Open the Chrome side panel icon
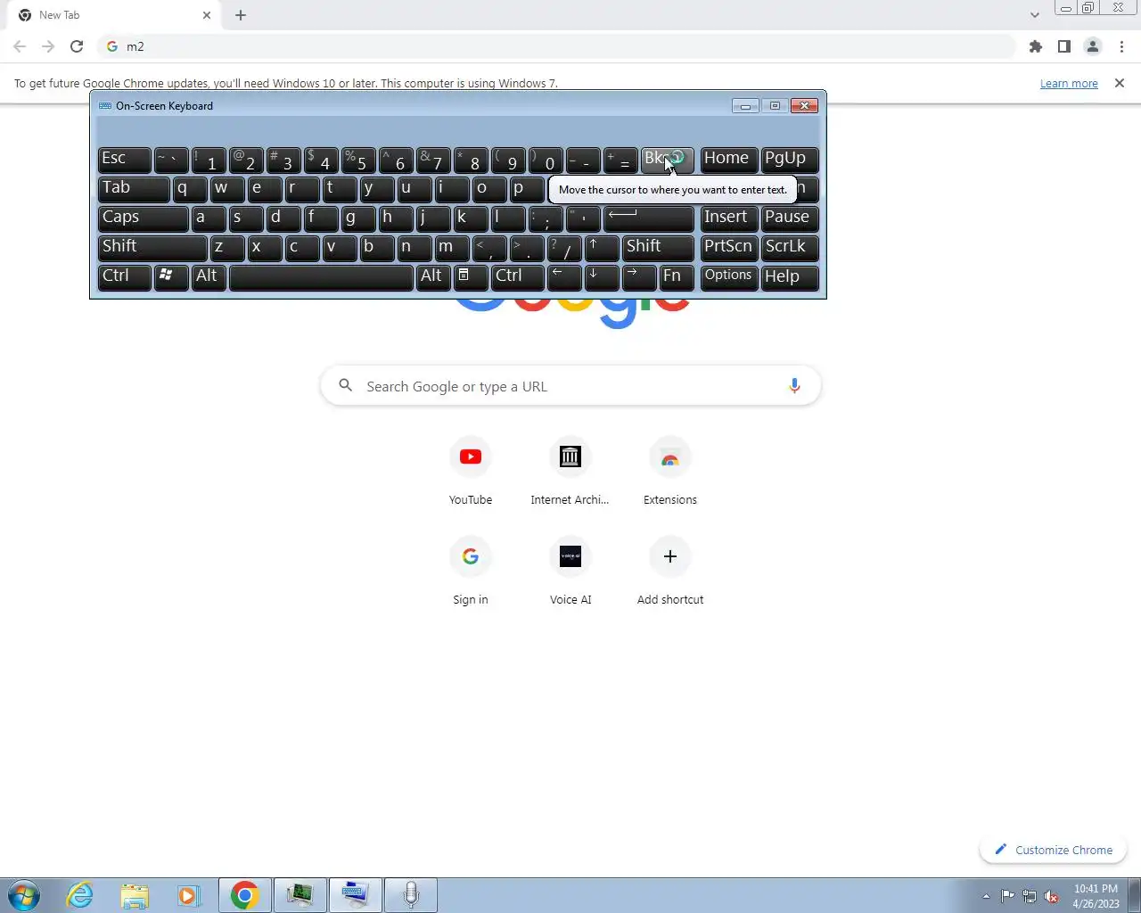The image size is (1141, 913). coord(1063,46)
